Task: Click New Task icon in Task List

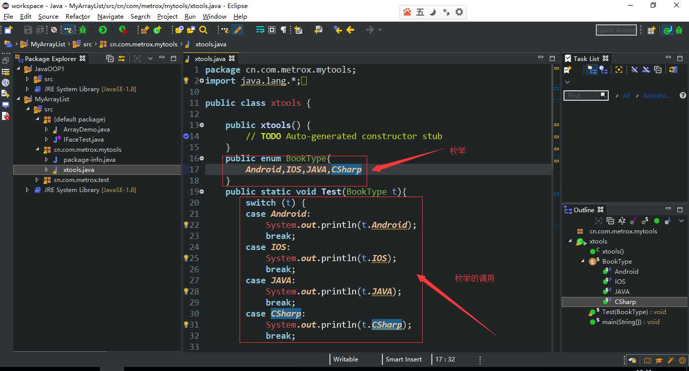Action: [567, 70]
